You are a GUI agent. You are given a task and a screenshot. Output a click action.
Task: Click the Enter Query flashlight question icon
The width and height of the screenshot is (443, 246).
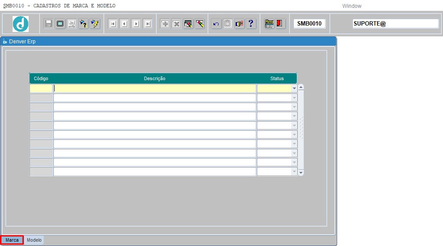[83, 24]
